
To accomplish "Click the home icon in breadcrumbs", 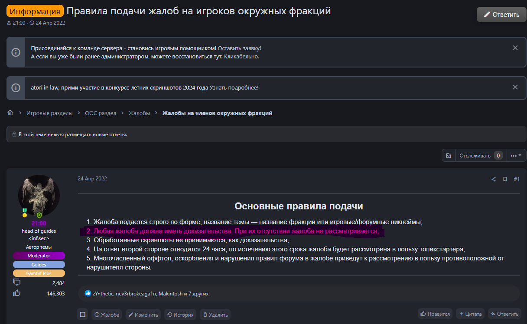I will [10, 113].
